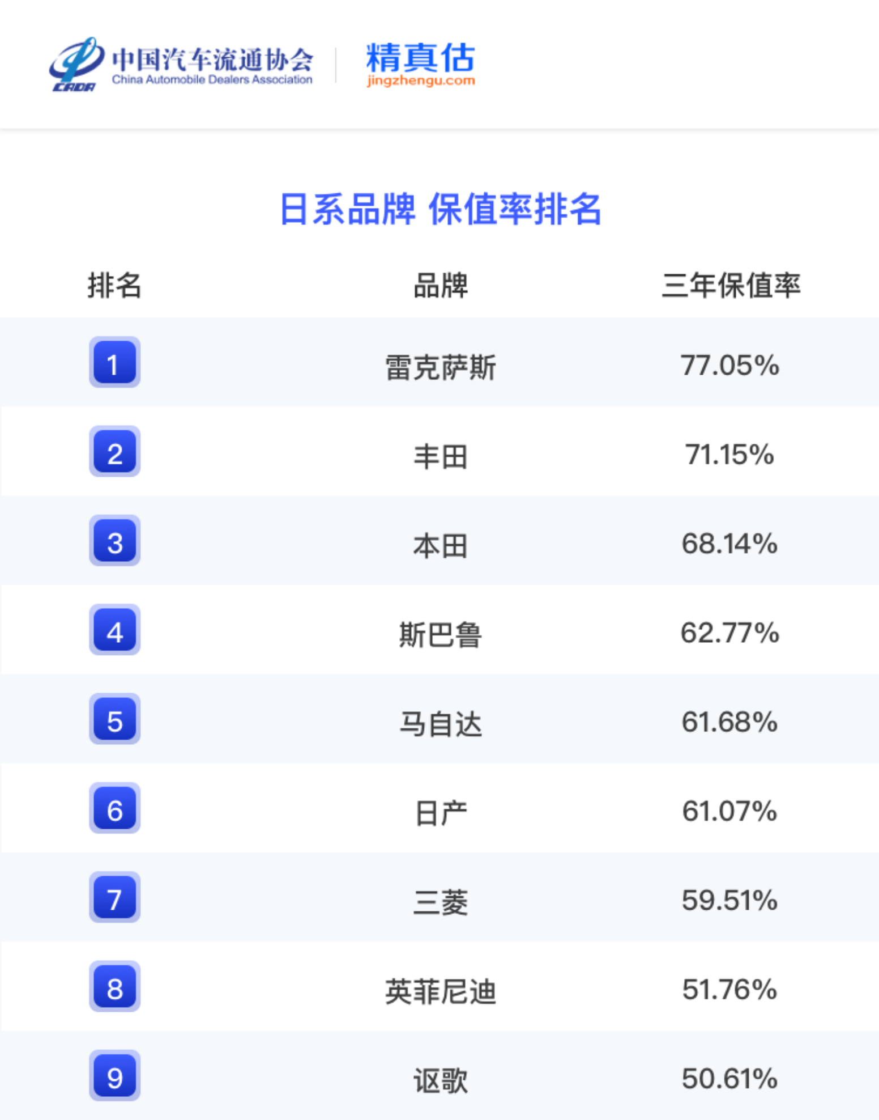This screenshot has width=879, height=1120.
Task: Open the 精真估 jingzhengu.com logo
Action: tap(420, 64)
